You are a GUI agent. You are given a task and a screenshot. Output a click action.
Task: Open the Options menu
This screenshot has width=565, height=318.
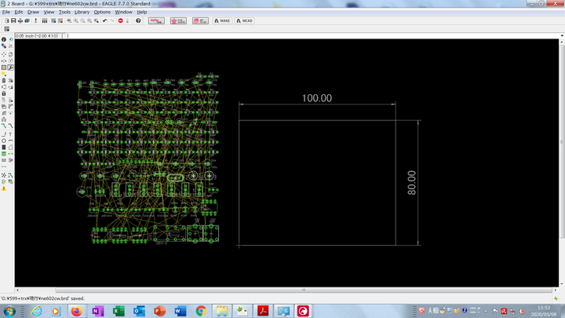tap(102, 13)
